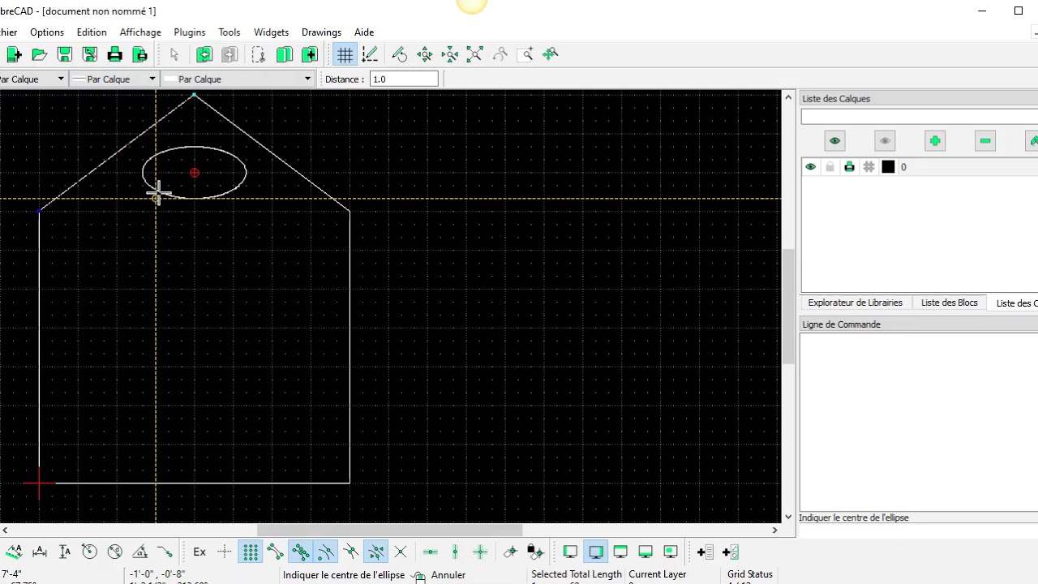
Task: Click the Vertical dimension tool icon
Action: coord(65,552)
